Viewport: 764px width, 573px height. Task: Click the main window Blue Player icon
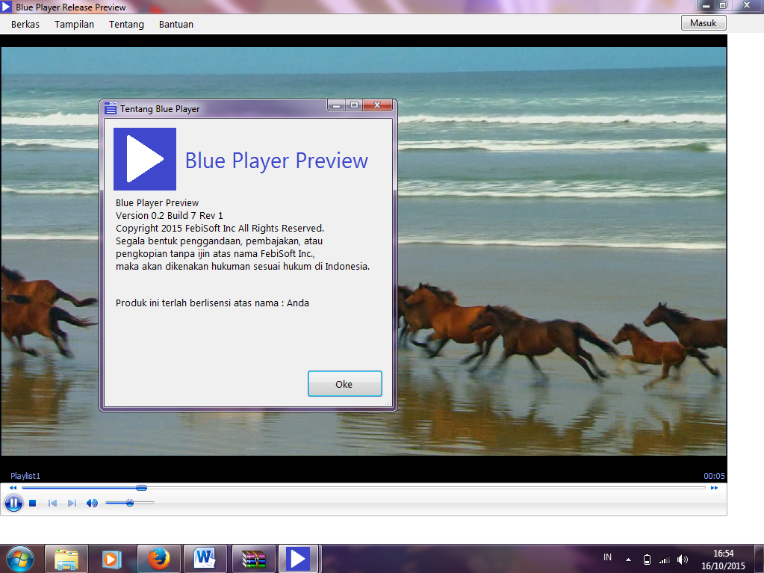pos(6,7)
